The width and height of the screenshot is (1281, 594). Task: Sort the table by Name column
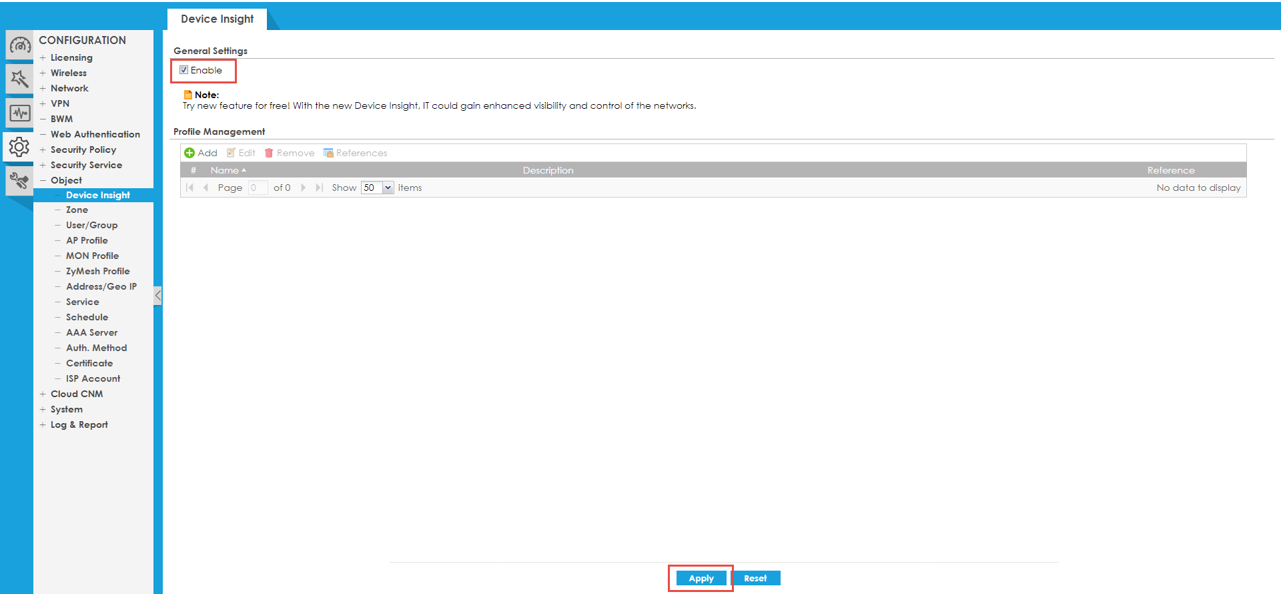(225, 170)
